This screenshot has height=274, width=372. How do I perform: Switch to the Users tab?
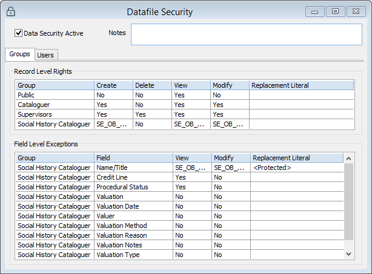point(45,55)
